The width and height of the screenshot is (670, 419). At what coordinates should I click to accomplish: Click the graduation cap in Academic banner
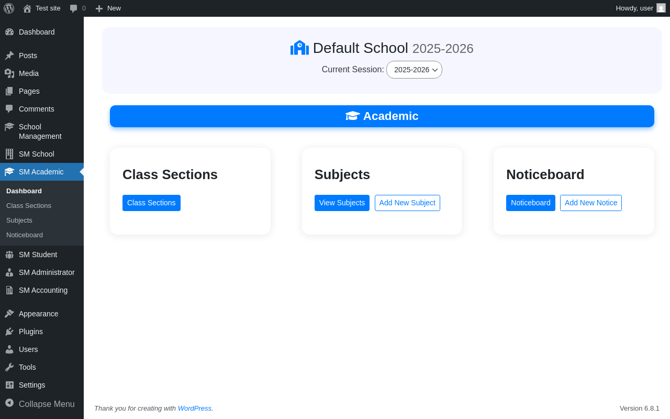[x=353, y=116]
